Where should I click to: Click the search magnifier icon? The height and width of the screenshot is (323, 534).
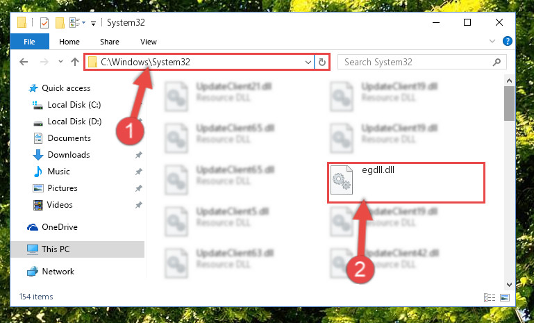497,63
